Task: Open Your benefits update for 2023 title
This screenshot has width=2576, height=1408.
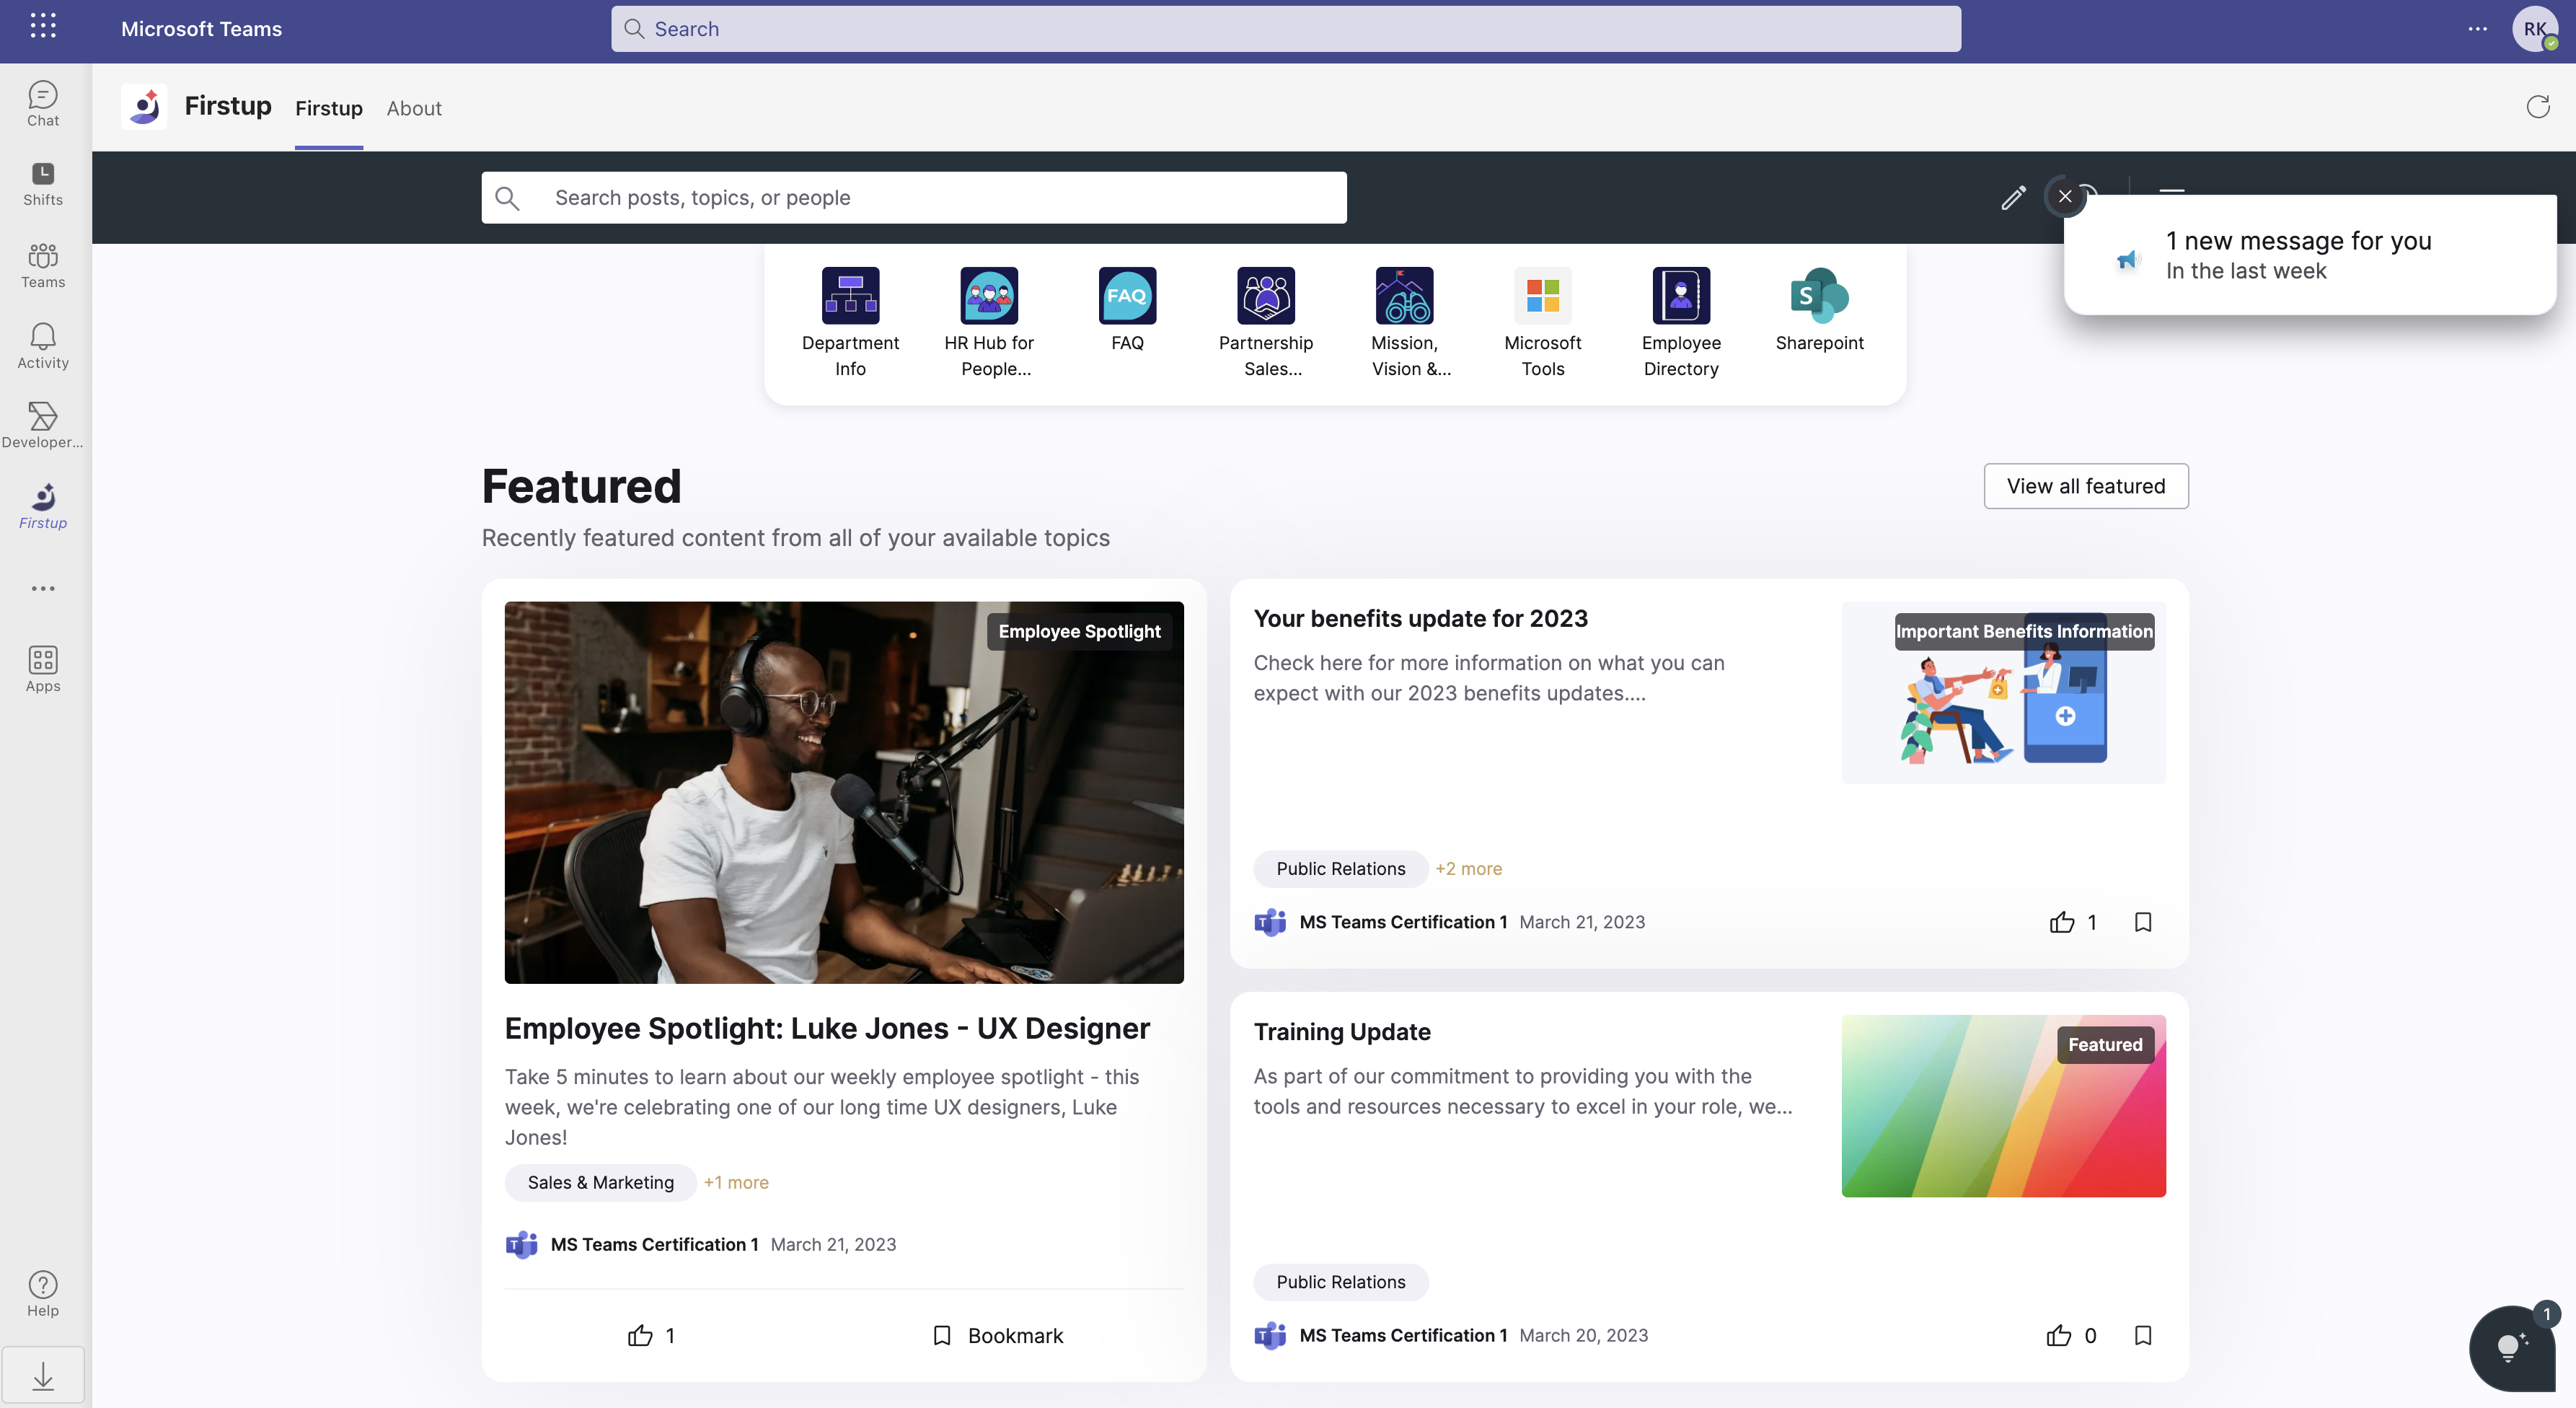Action: point(1420,618)
